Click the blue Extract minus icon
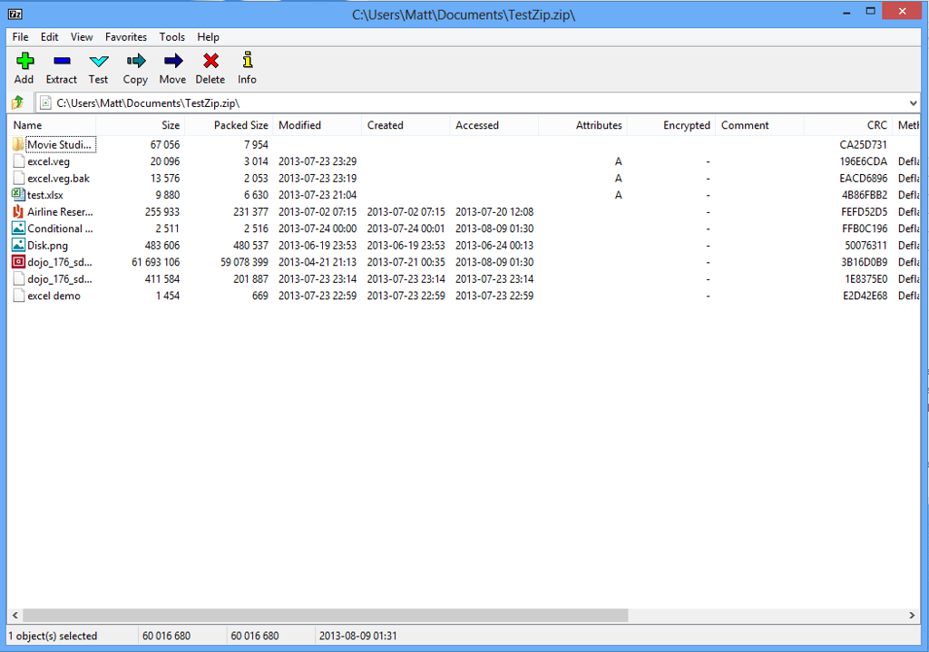Image resolution: width=929 pixels, height=652 pixels. [x=62, y=61]
